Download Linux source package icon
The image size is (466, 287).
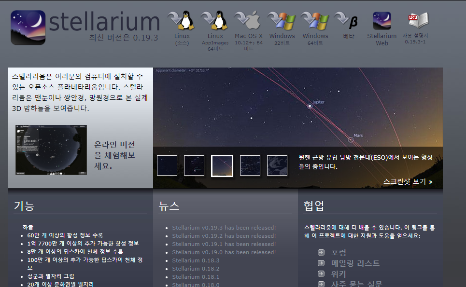[x=182, y=21]
